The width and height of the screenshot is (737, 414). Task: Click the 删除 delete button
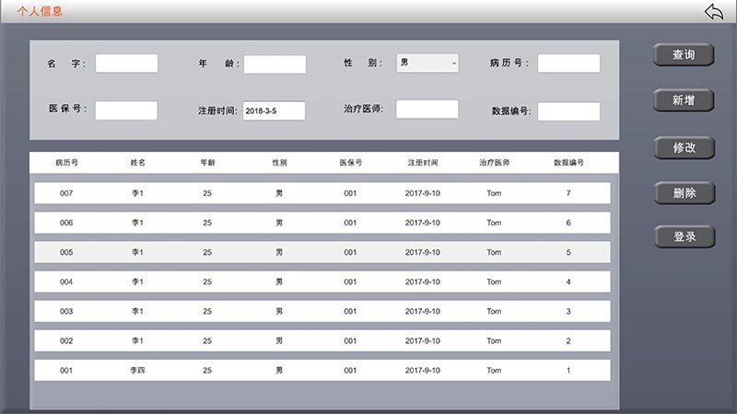pos(684,192)
